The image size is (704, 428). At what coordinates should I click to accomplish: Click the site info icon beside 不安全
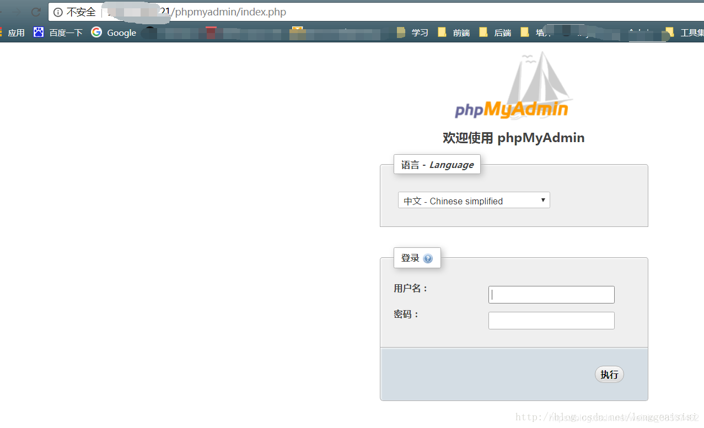coord(58,12)
